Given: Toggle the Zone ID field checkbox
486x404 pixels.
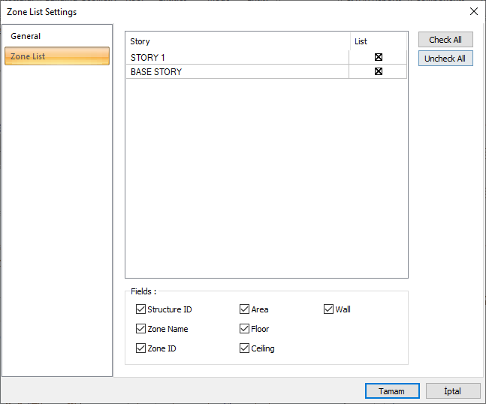Looking at the screenshot, I should point(140,348).
